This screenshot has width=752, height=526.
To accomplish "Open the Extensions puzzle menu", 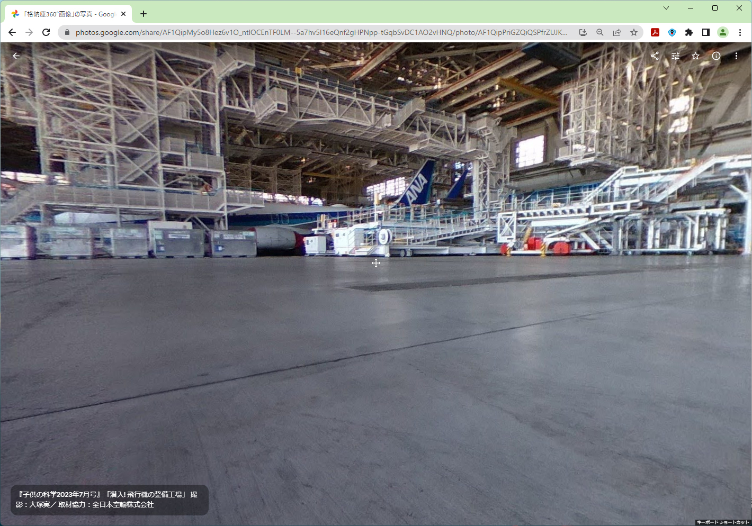I will point(689,32).
